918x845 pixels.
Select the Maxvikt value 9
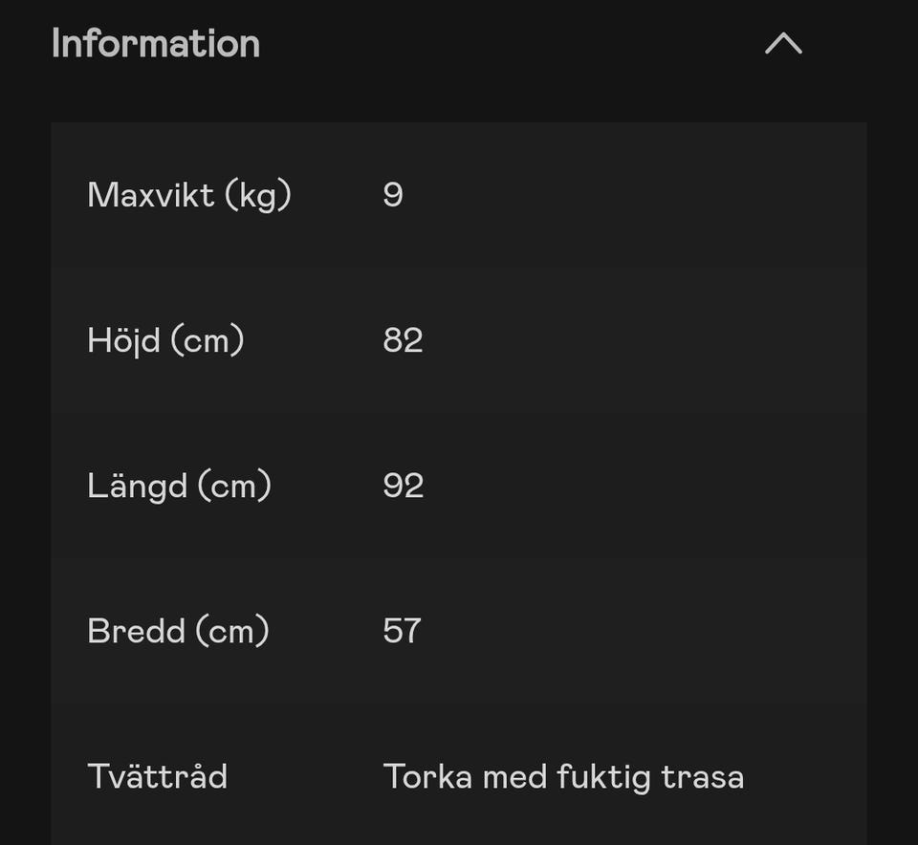point(393,195)
